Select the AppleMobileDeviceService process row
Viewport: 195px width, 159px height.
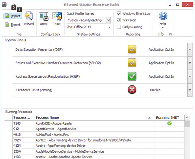(x=98, y=151)
